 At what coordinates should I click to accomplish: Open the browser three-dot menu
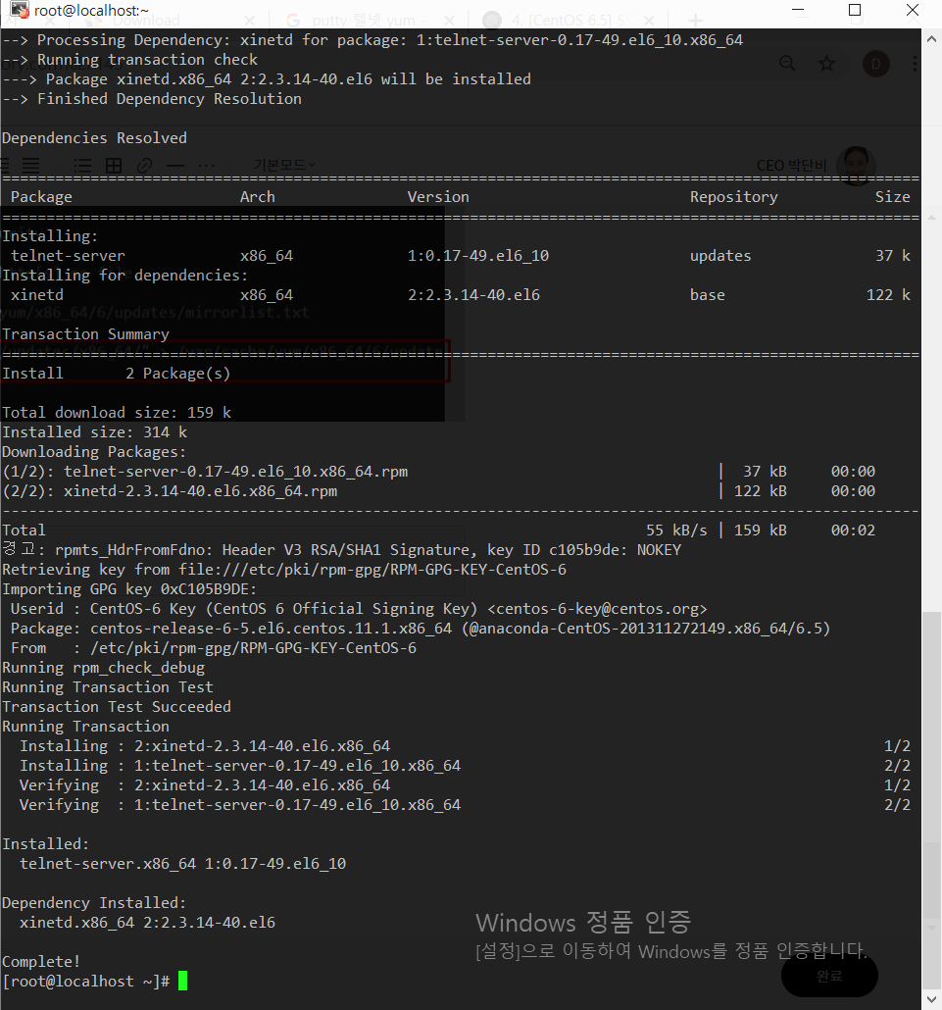click(x=915, y=63)
